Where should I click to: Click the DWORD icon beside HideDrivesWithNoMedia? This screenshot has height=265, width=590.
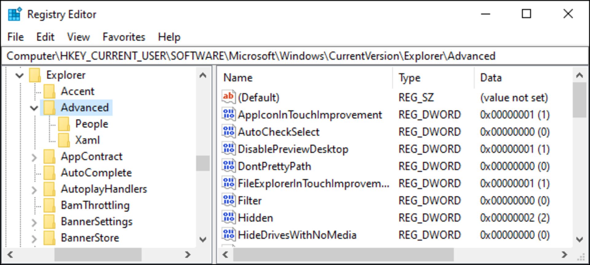[229, 234]
